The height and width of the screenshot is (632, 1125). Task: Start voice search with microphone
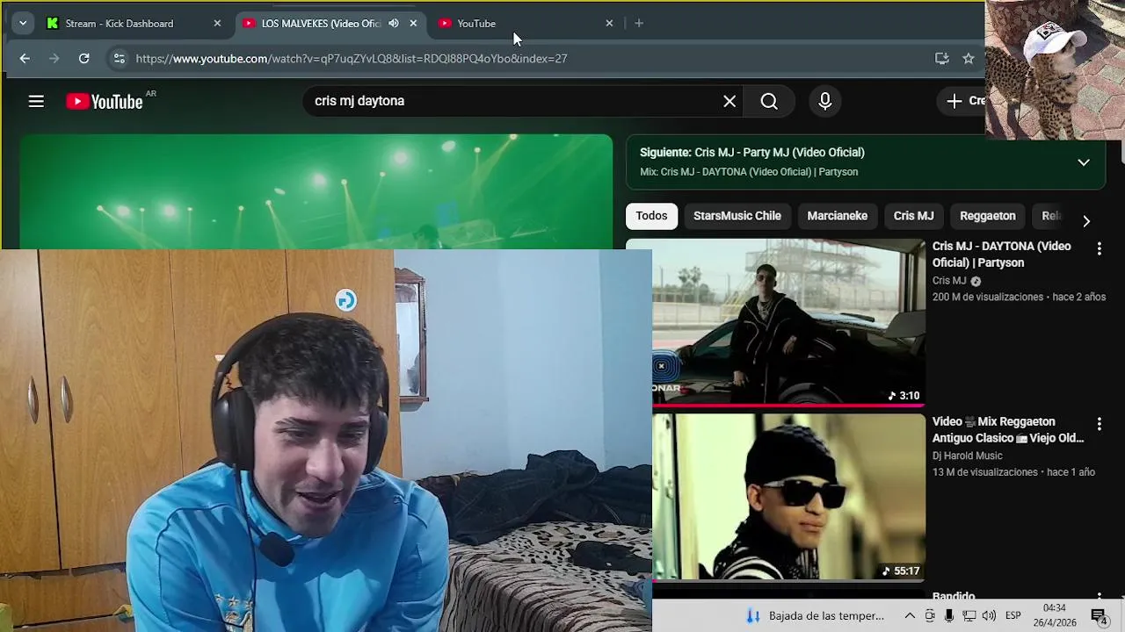point(824,101)
